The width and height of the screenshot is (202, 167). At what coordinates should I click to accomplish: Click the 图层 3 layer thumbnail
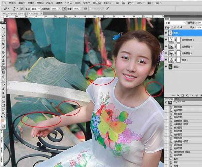tap(171, 66)
